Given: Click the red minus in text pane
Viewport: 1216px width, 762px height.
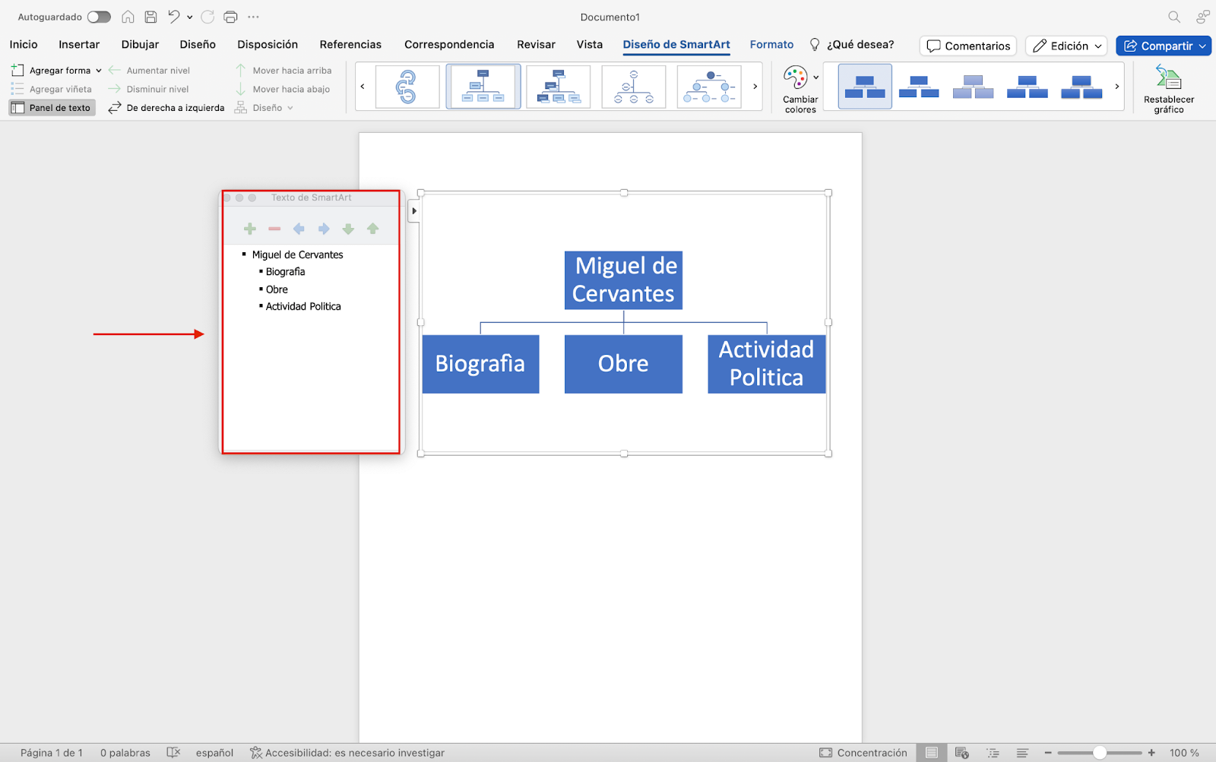Looking at the screenshot, I should pyautogui.click(x=274, y=229).
